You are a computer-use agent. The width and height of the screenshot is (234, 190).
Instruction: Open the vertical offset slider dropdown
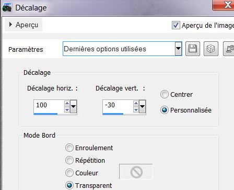142,106
